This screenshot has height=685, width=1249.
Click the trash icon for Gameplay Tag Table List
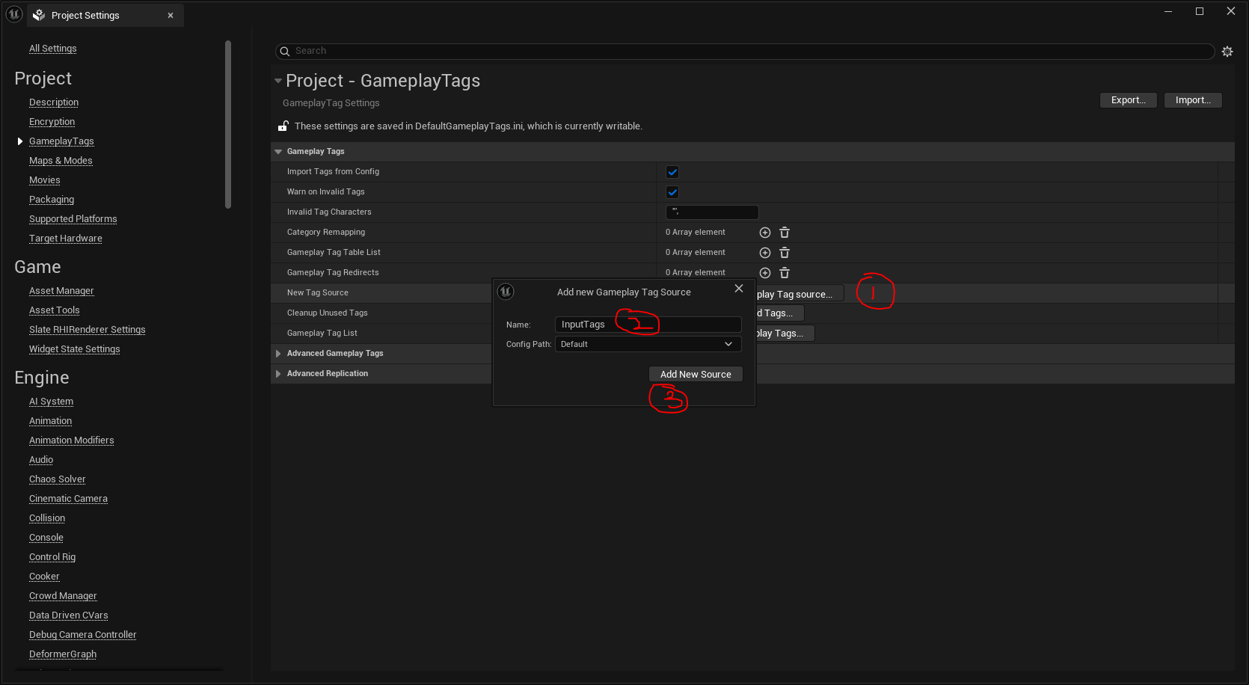point(784,252)
